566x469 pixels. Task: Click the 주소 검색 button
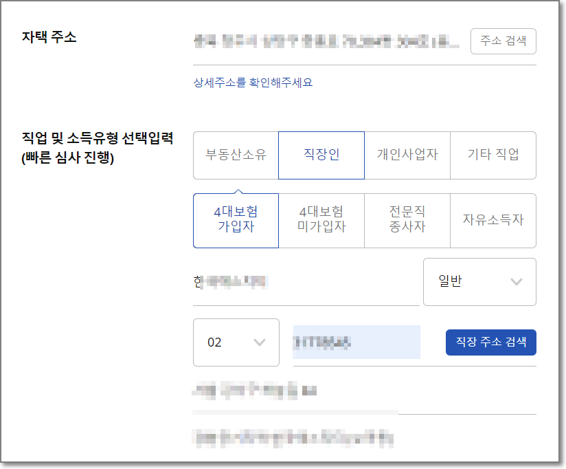click(503, 41)
